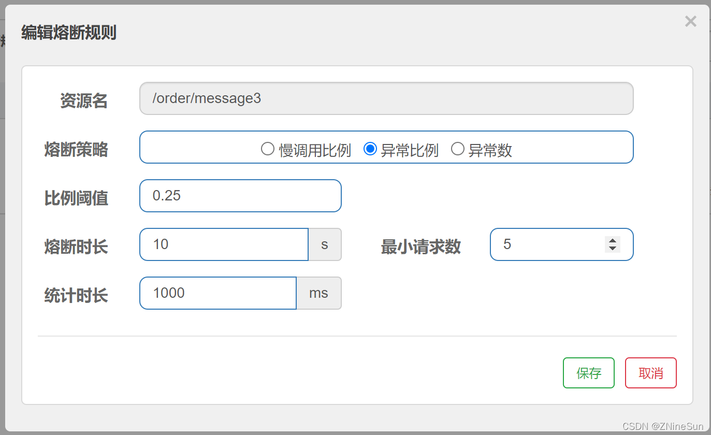The image size is (711, 435).
Task: Click the 熔断时长 label
Action: pyautogui.click(x=76, y=247)
